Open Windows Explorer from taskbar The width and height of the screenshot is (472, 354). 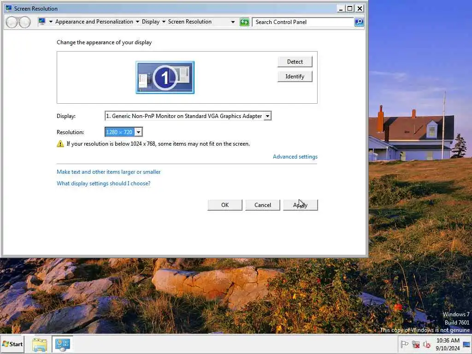[40, 344]
